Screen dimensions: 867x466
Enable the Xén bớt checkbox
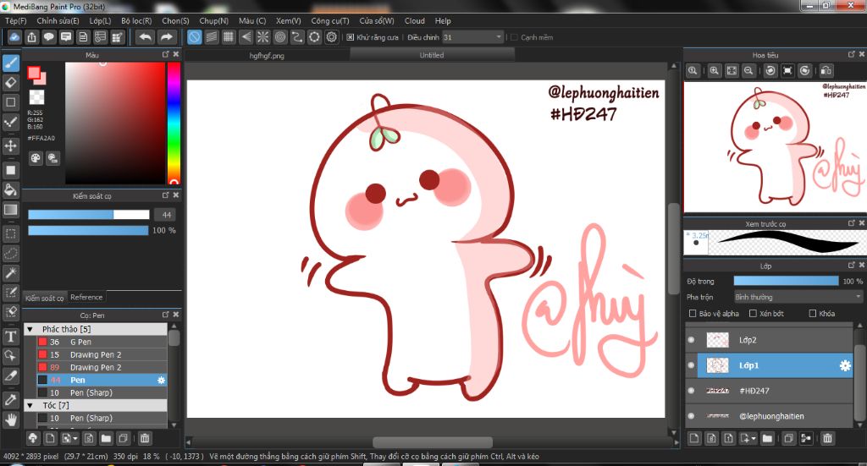[753, 314]
